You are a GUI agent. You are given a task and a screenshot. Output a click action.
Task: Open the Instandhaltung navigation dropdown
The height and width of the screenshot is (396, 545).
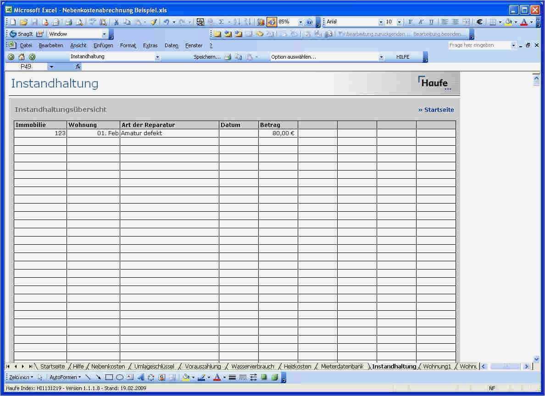point(157,57)
